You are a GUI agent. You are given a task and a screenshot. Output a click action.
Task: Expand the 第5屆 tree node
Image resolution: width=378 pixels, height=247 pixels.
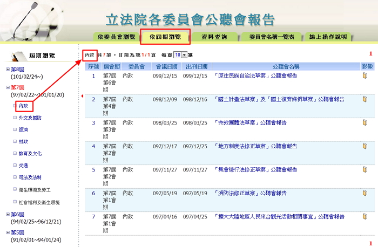[8, 232]
